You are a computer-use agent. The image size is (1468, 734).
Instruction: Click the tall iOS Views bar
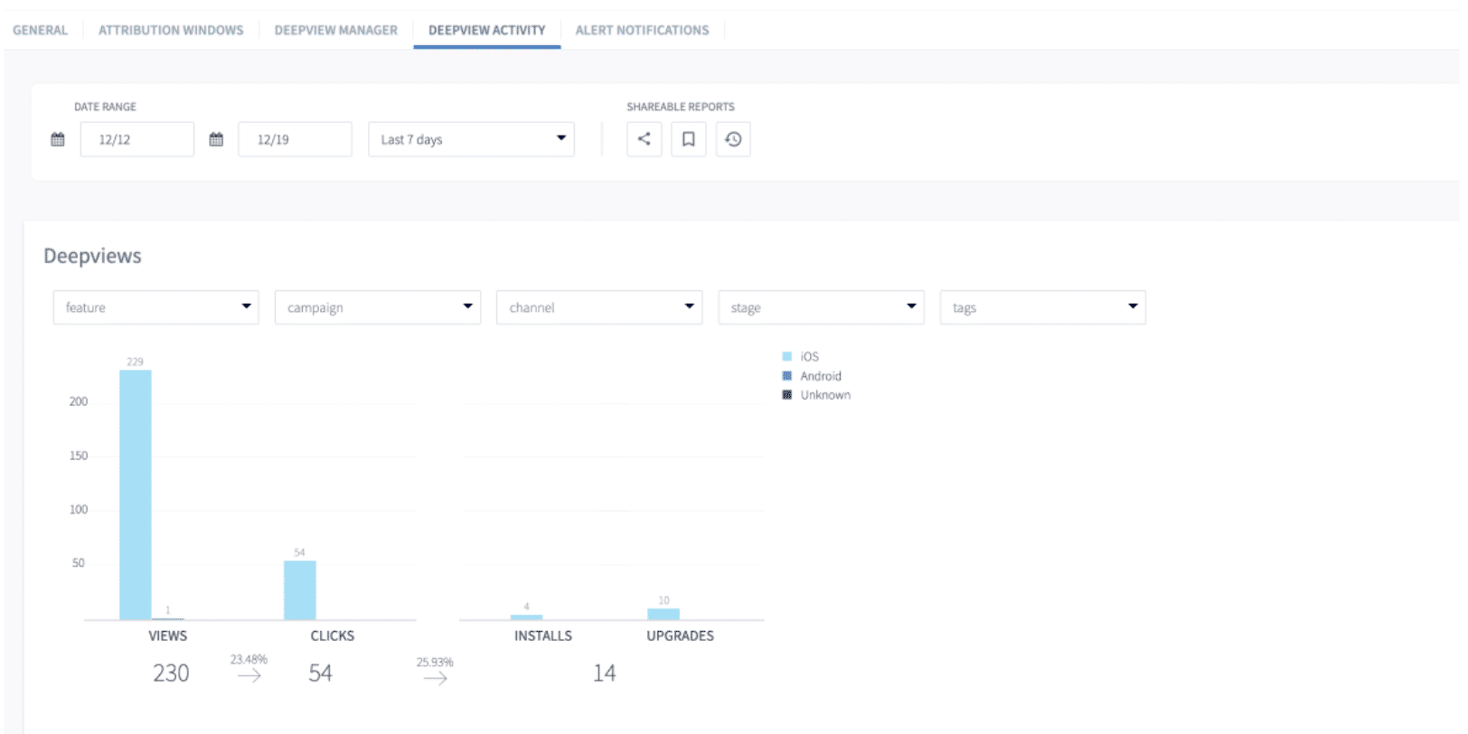pyautogui.click(x=136, y=494)
